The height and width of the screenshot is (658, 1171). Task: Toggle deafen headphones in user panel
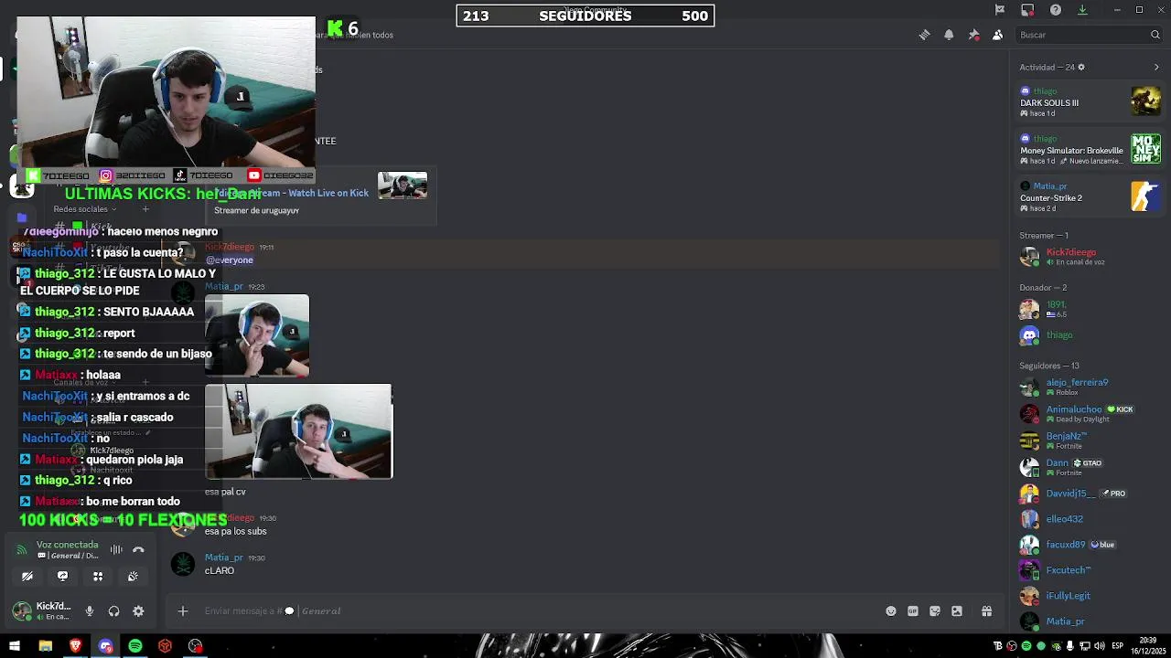(x=113, y=611)
